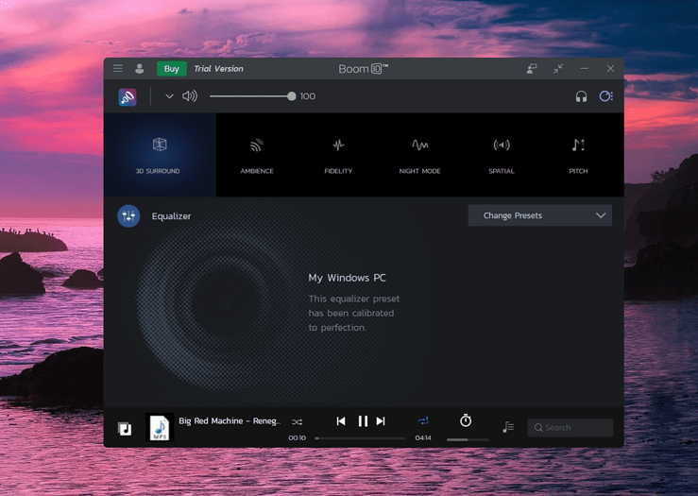Click the green Buy button

pyautogui.click(x=171, y=69)
